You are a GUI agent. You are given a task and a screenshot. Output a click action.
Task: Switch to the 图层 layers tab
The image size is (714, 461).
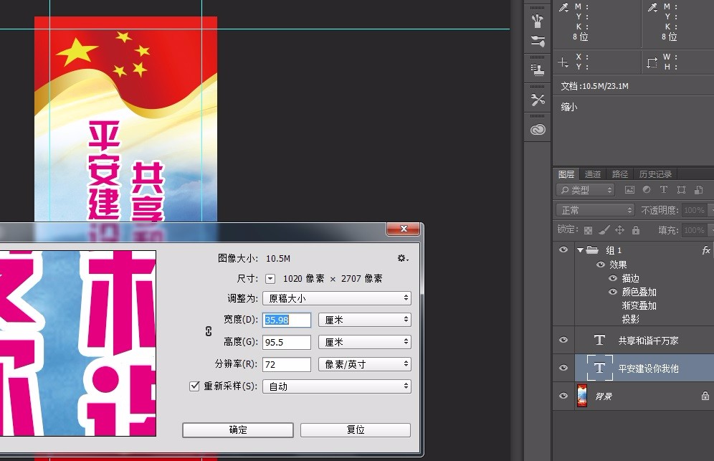pos(566,174)
